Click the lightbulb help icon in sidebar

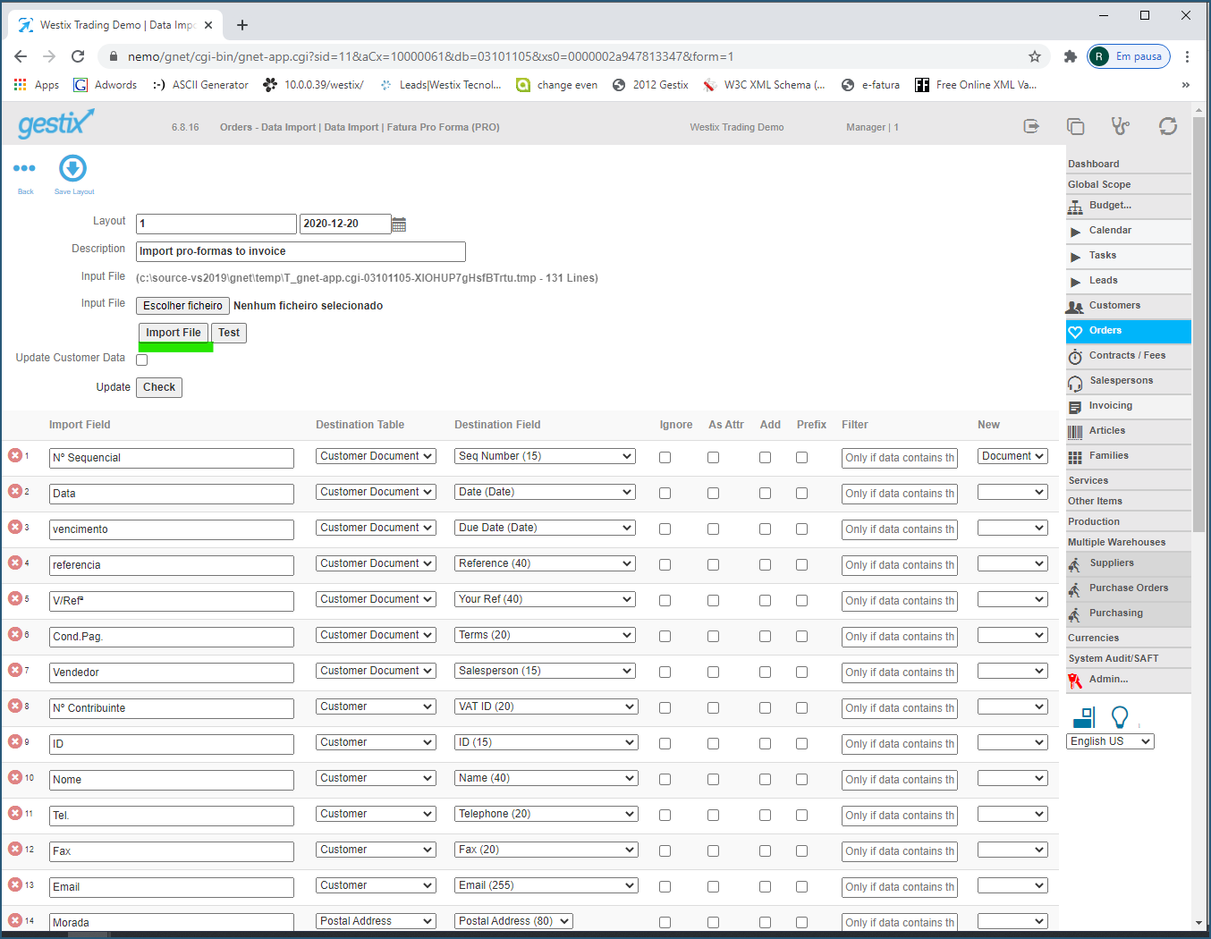1120,717
